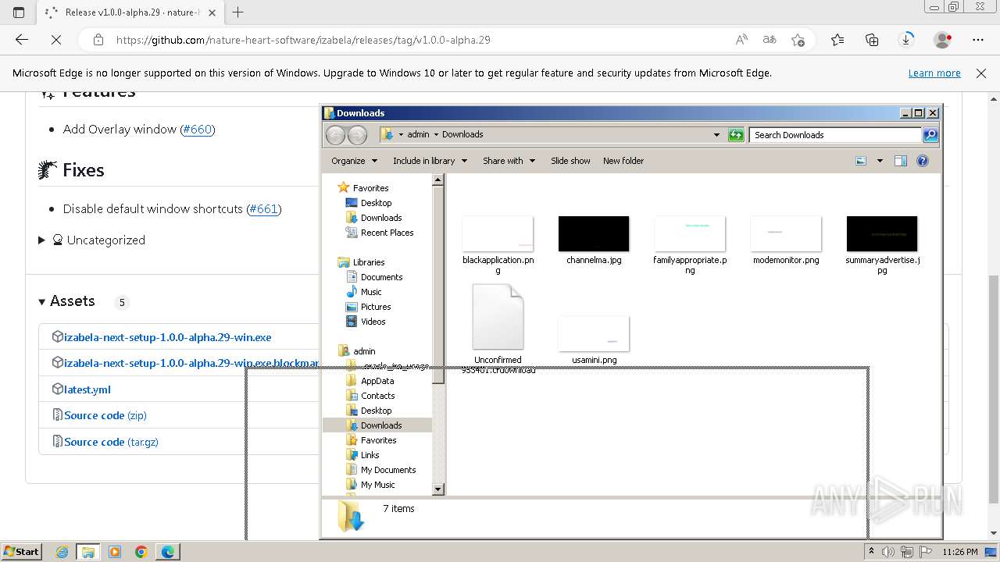The width and height of the screenshot is (1000, 562).
Task: Open Edge tab actions menu icon
Action: point(19,12)
